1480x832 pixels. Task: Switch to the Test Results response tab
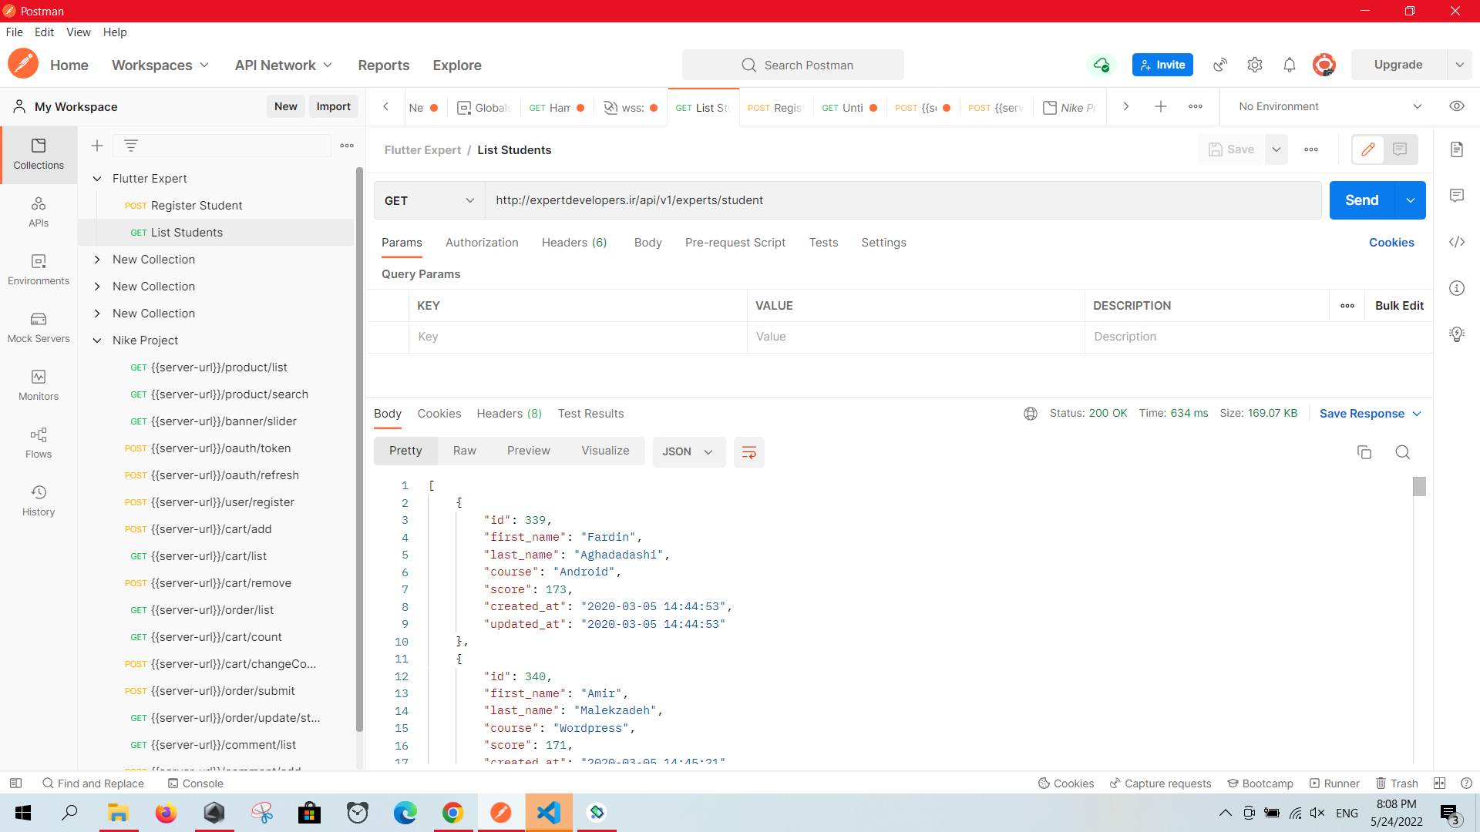coord(590,414)
